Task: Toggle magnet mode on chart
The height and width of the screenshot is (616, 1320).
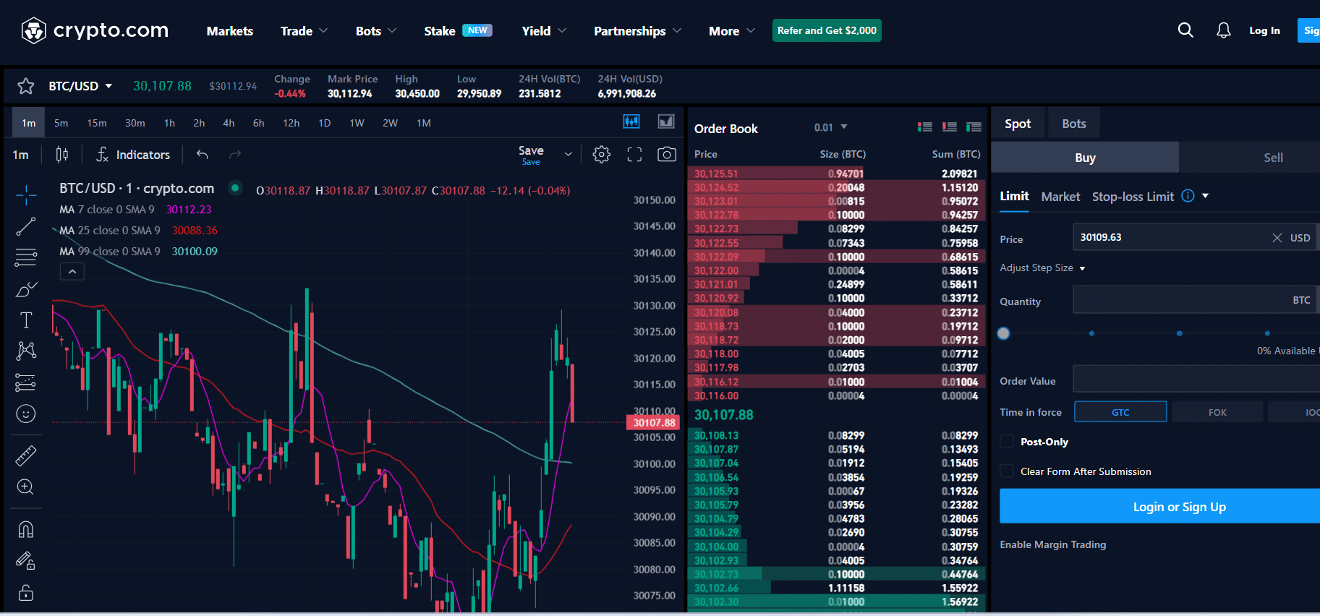Action: 26,529
